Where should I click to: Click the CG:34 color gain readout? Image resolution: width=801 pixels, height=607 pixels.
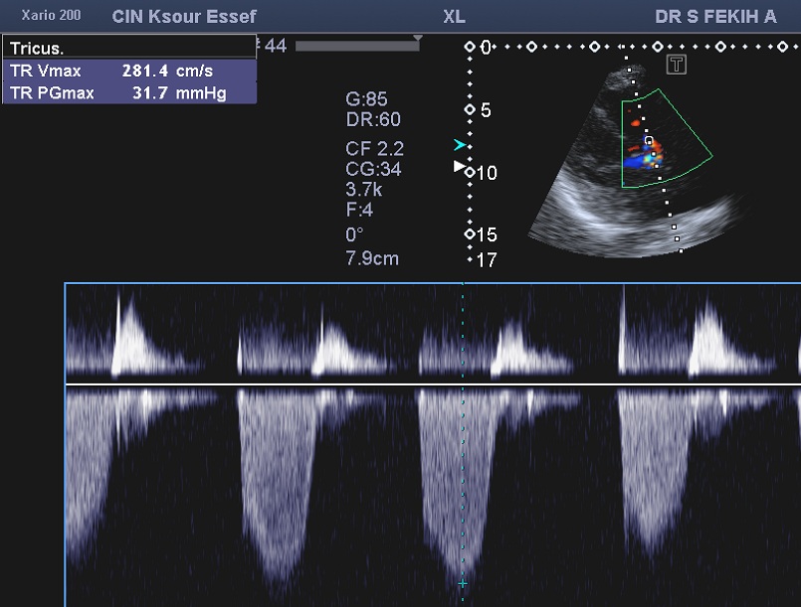point(373,169)
